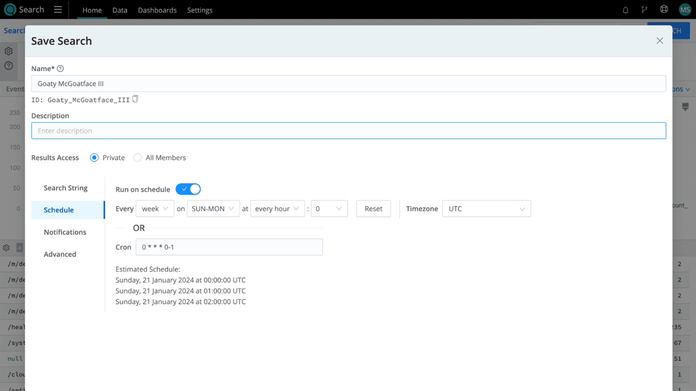This screenshot has width=696, height=391.
Task: Click the hamburger menu icon
Action: coord(58,10)
